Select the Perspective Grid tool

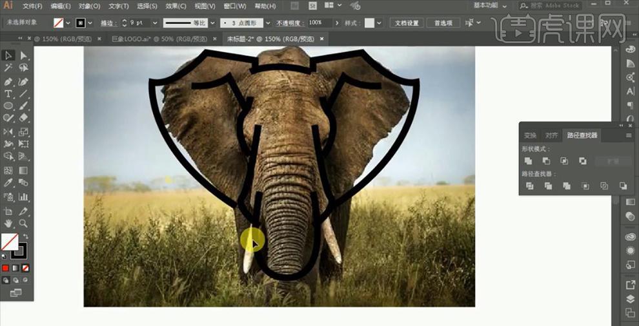[x=24, y=157]
